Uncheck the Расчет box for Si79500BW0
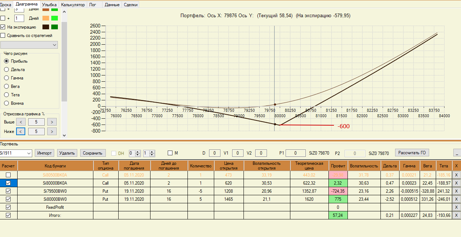 [8, 191]
